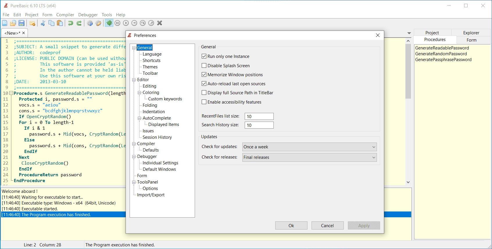
Task: Open the Check for updates dropdown
Action: coord(309,147)
